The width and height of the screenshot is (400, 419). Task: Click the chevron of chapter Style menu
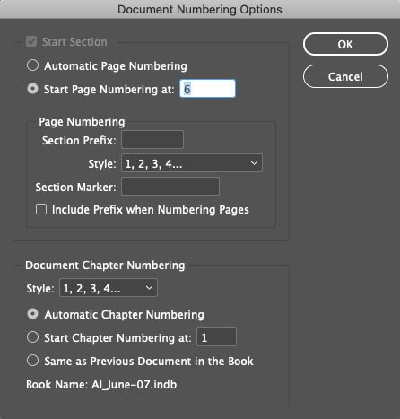click(149, 288)
